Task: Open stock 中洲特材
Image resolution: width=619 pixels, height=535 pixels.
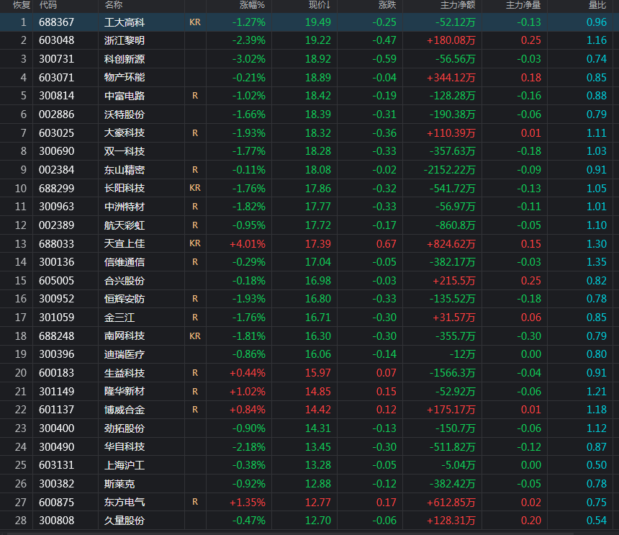Action: (125, 207)
